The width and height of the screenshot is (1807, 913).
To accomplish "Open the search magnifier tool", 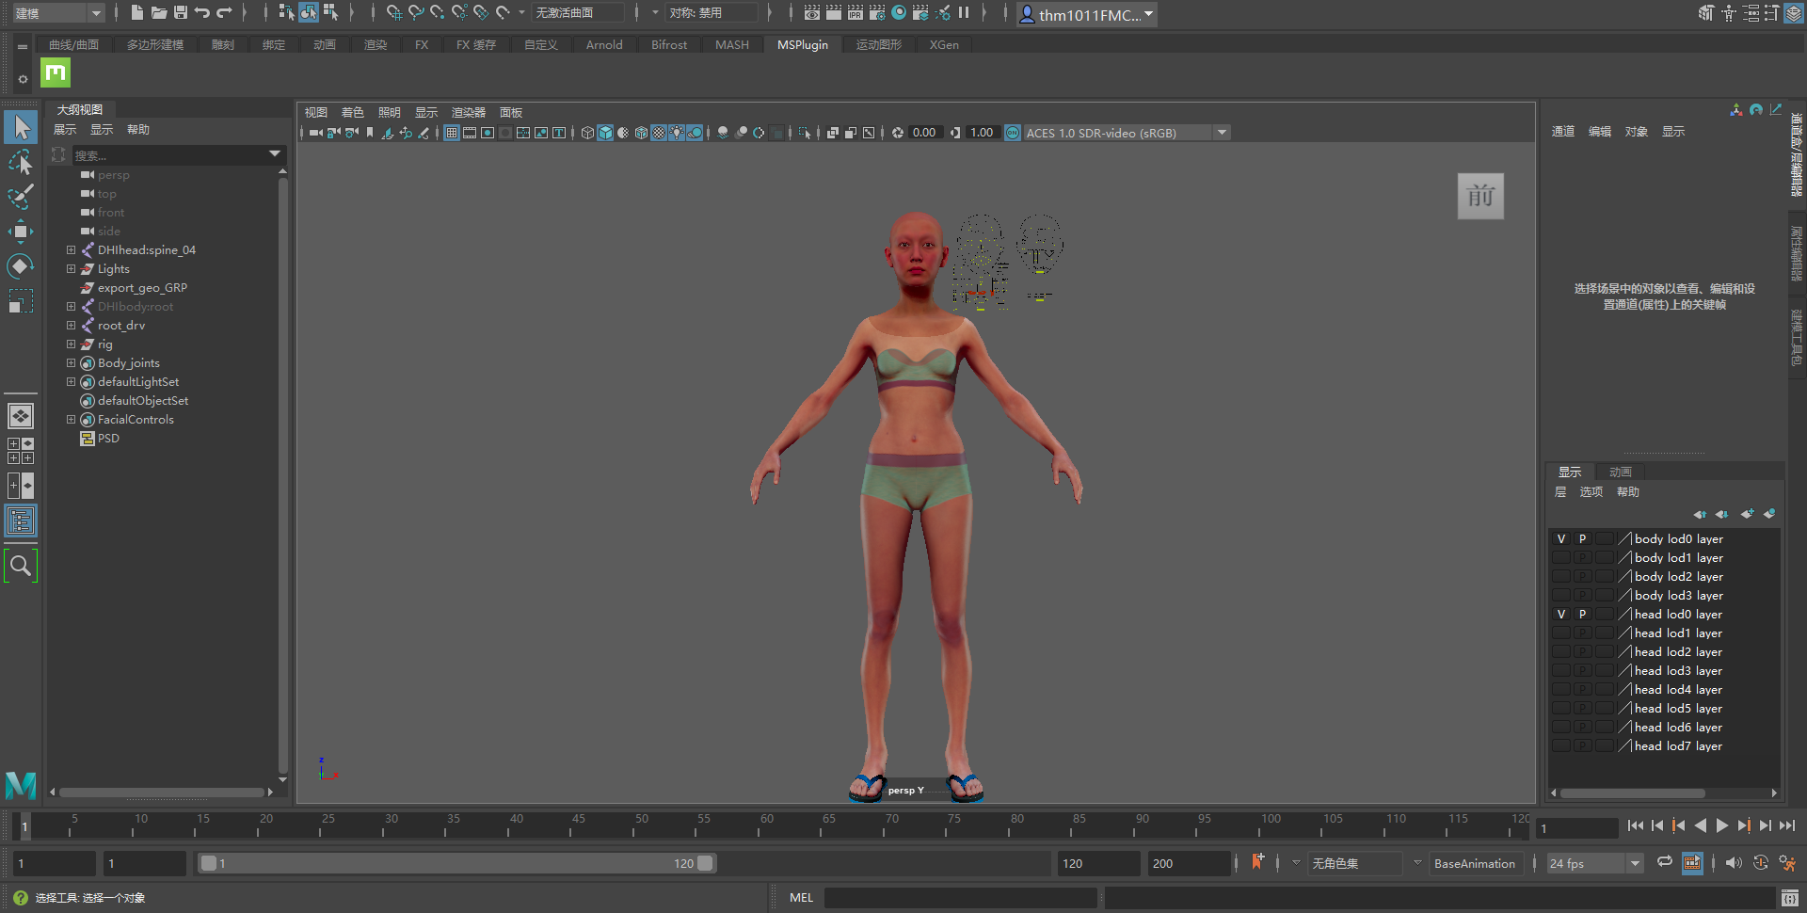I will [21, 566].
